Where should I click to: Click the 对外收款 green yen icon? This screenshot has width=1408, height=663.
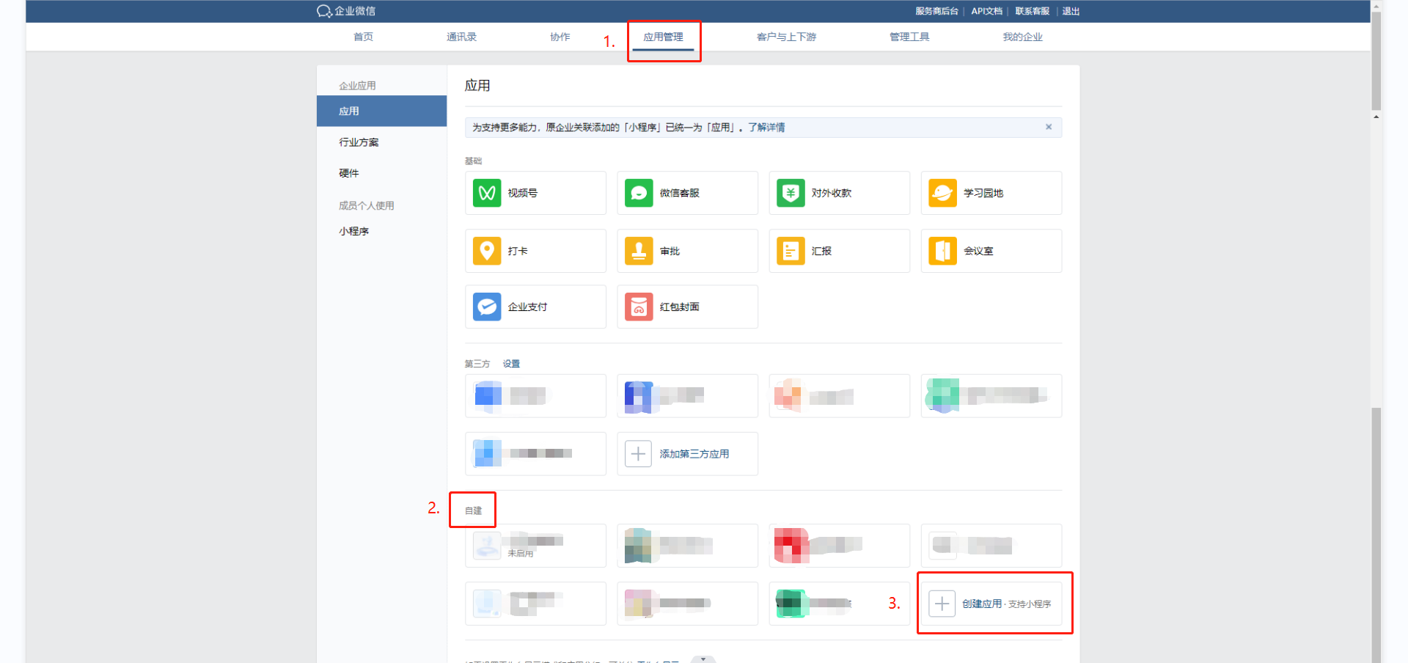point(791,193)
